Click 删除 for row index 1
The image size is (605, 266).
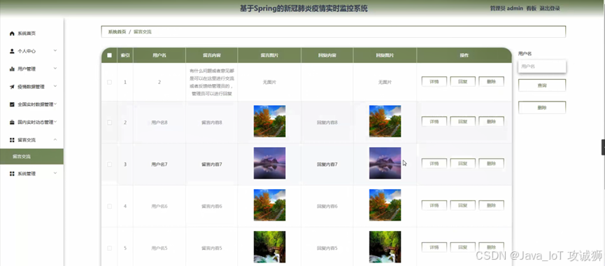click(491, 81)
